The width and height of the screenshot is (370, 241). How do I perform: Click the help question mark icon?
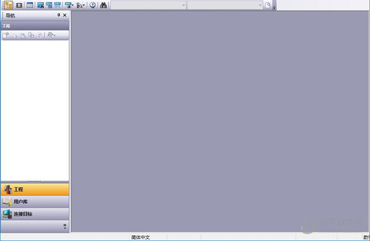tap(92, 5)
